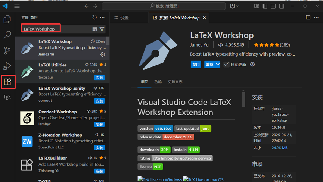This screenshot has height=182, width=323.
Task: Open the hamburger application menu
Action: pyautogui.click(x=17, y=6)
